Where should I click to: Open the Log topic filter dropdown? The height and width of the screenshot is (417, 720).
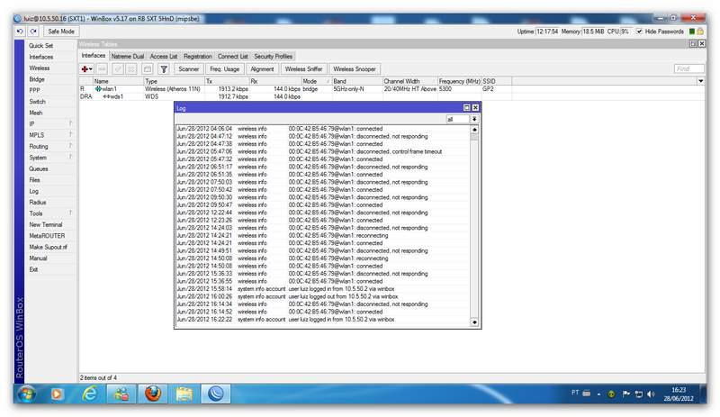(x=474, y=119)
